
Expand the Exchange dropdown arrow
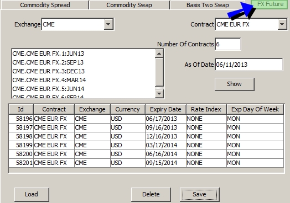108,24
